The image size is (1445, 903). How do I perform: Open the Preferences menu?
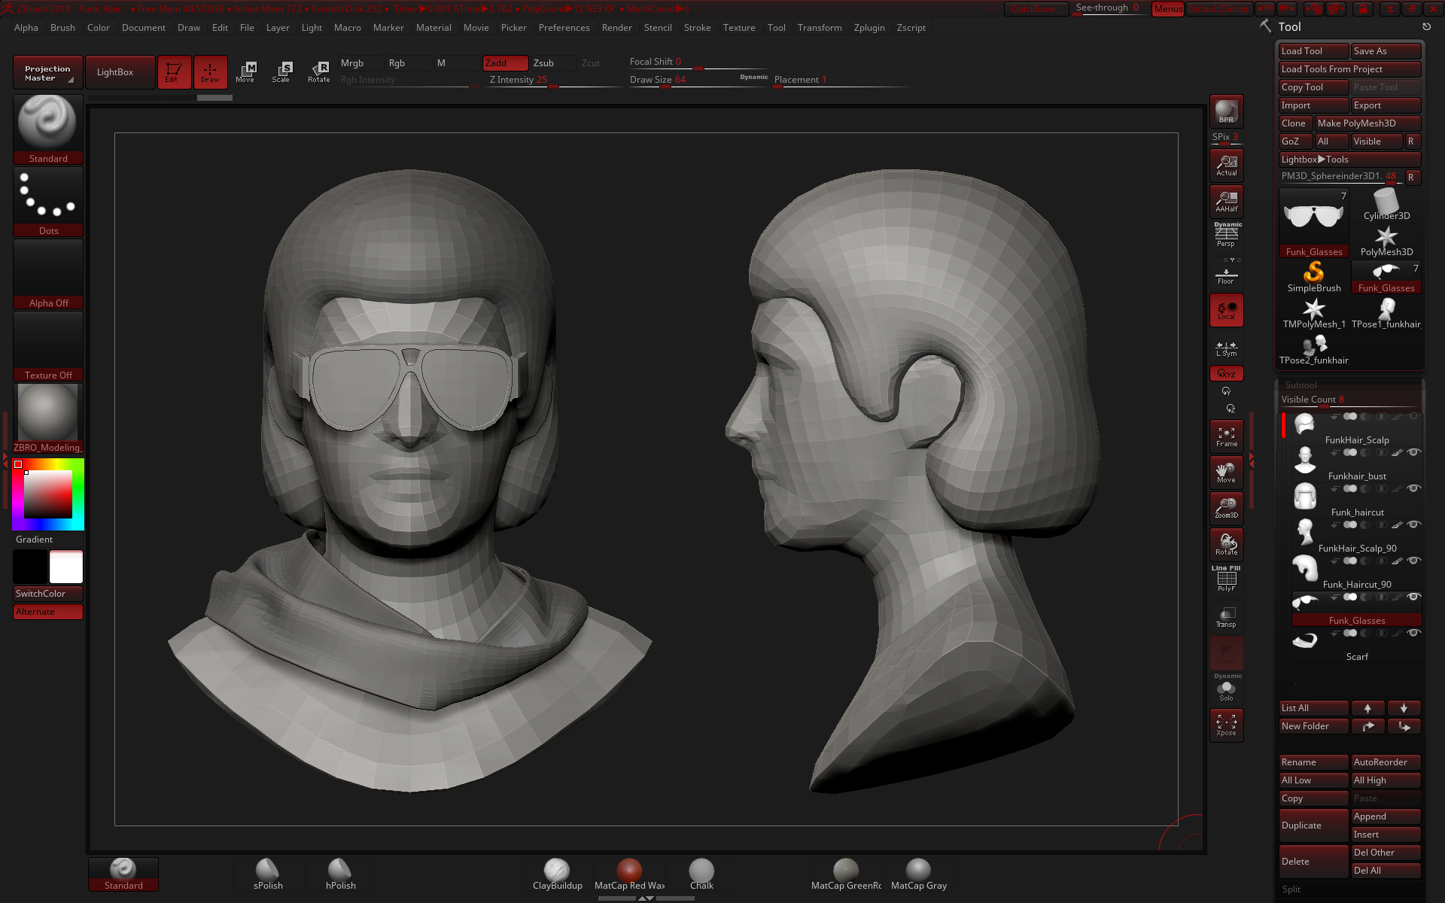(x=564, y=28)
